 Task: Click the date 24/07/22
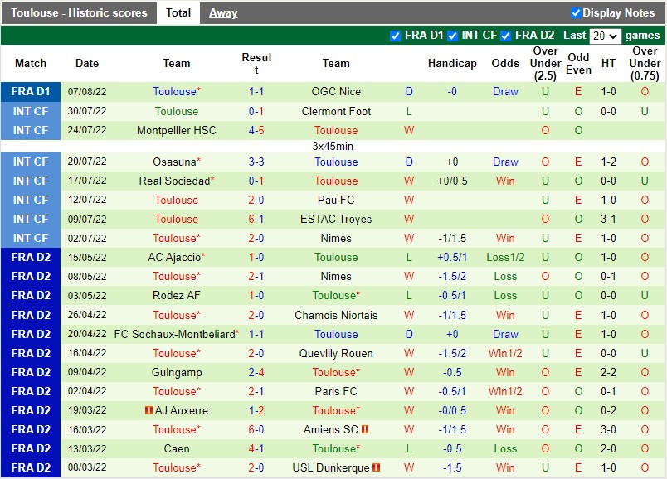click(87, 130)
